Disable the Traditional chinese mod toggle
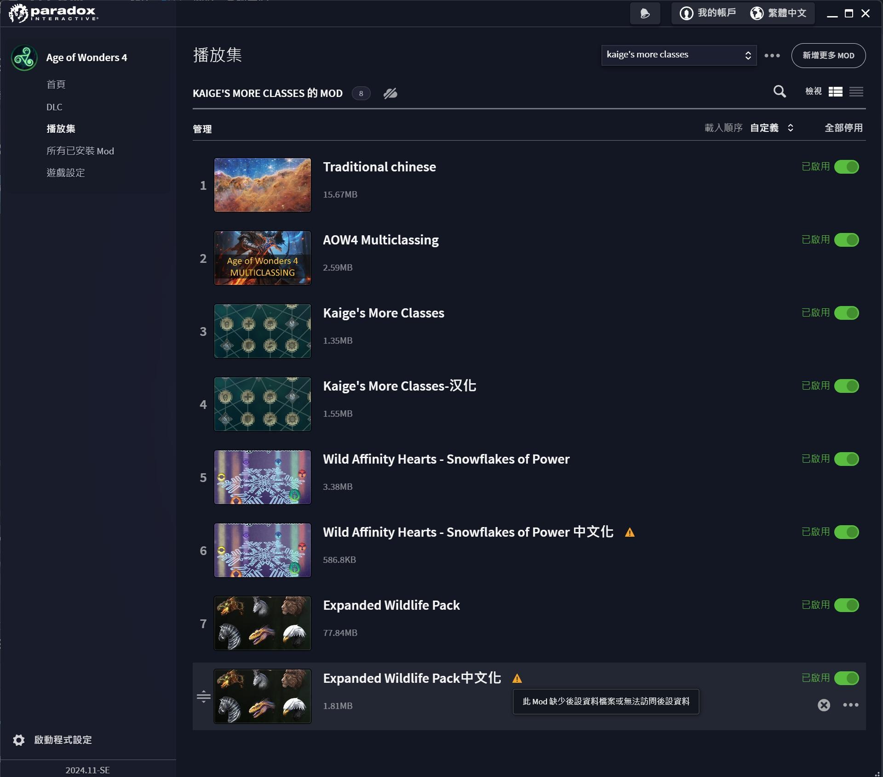883x777 pixels. click(x=847, y=167)
